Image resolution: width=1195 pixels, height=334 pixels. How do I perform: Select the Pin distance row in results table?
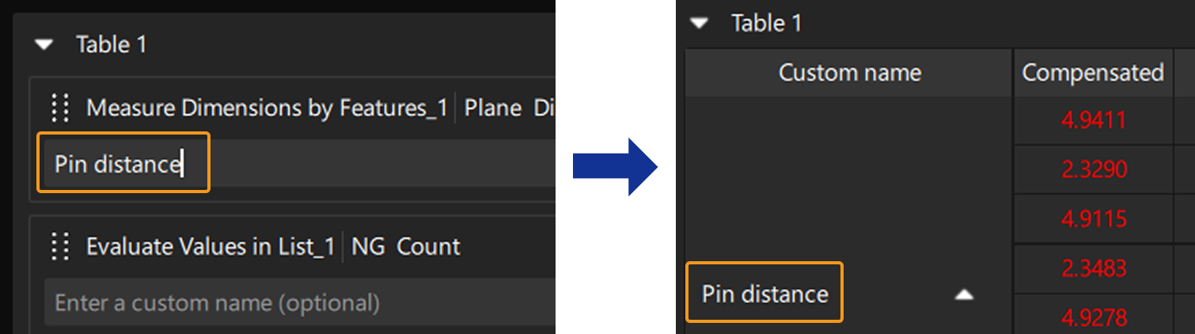(764, 294)
